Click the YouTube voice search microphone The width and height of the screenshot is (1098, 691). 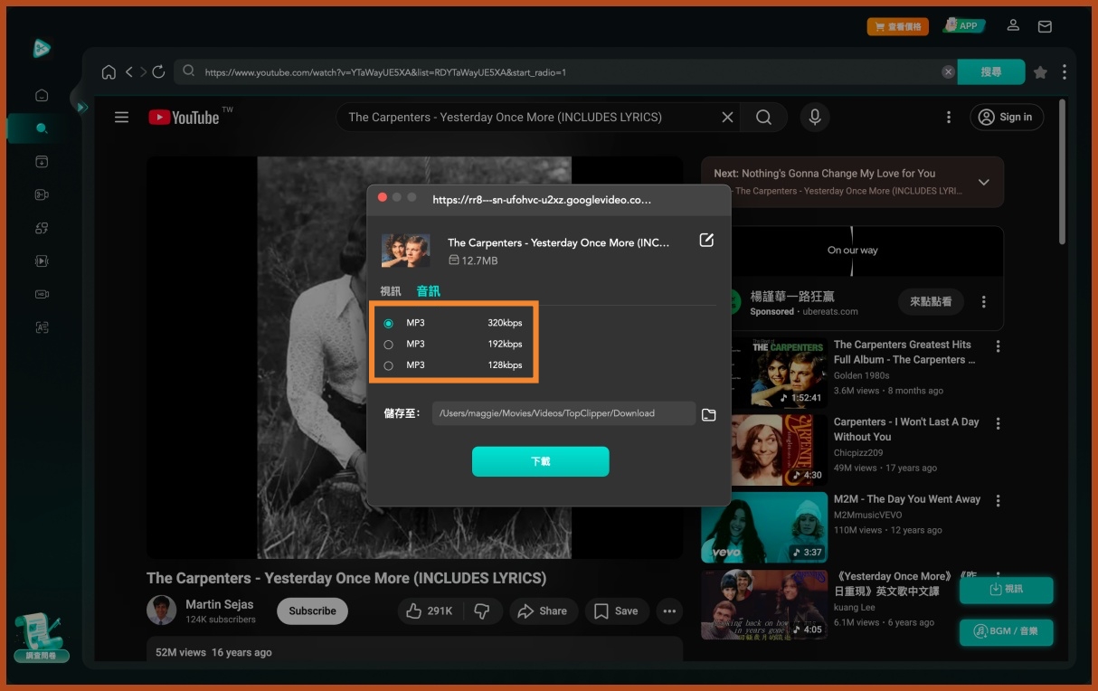tap(815, 118)
